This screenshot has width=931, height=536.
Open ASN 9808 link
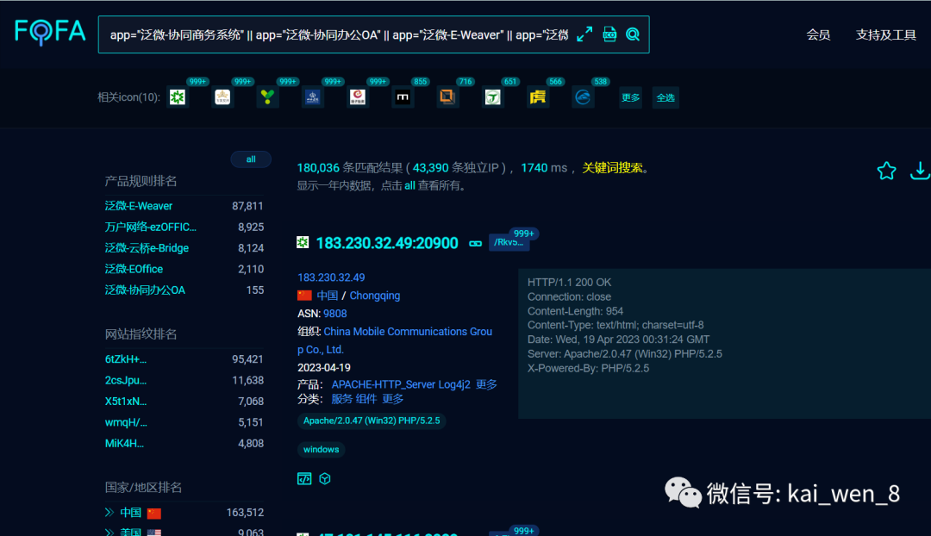point(334,314)
